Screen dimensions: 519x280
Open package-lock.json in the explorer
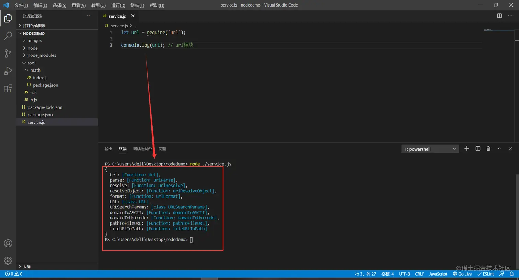pyautogui.click(x=45, y=107)
